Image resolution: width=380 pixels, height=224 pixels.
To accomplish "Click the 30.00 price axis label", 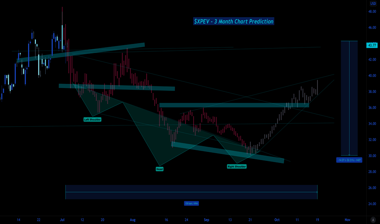I will (372, 156).
